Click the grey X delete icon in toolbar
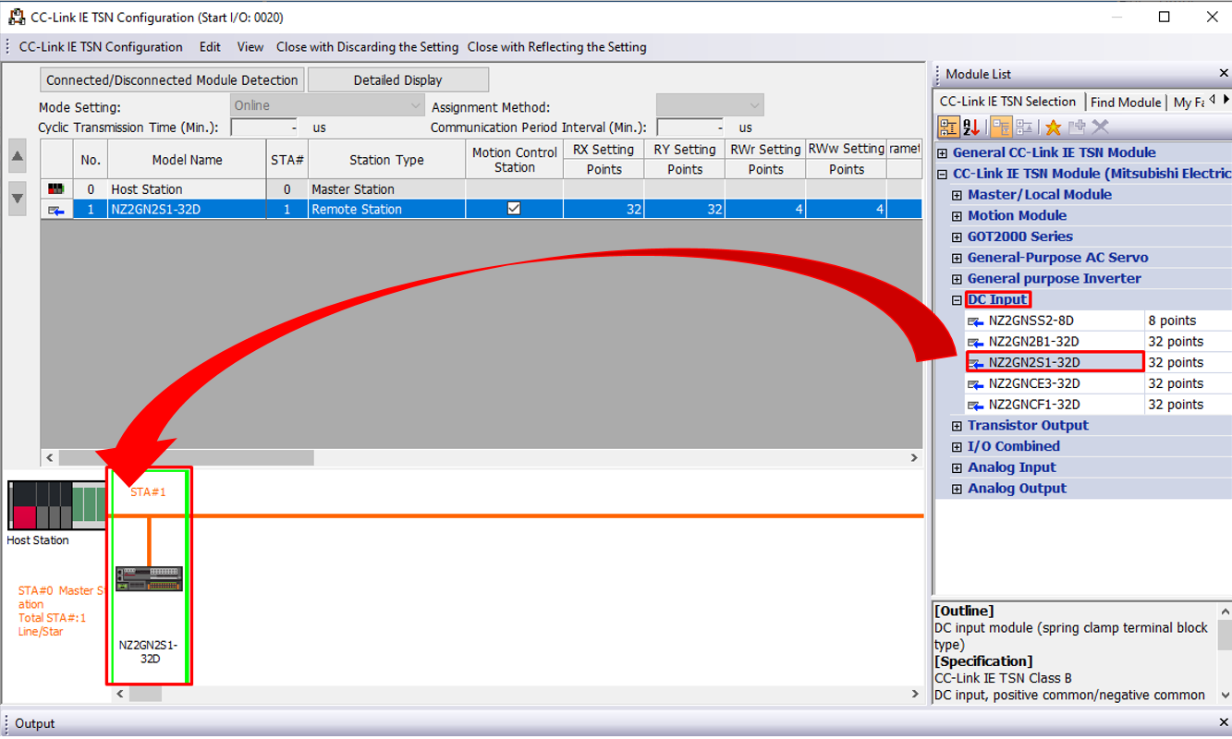 coord(1100,127)
